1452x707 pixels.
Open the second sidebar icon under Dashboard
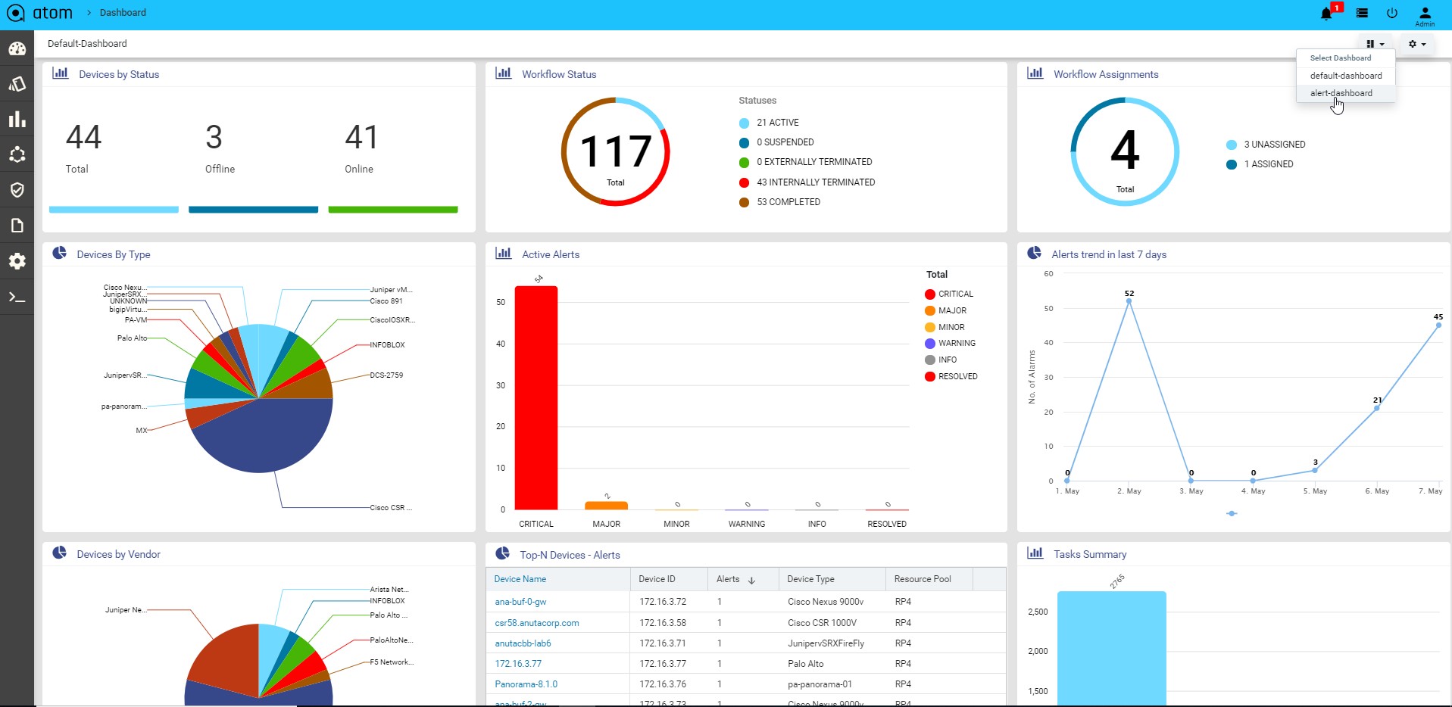point(17,84)
